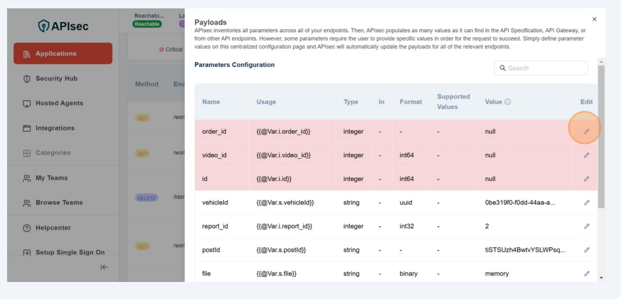Click the Single Sign On icon
The width and height of the screenshot is (622, 300).
coord(26,253)
